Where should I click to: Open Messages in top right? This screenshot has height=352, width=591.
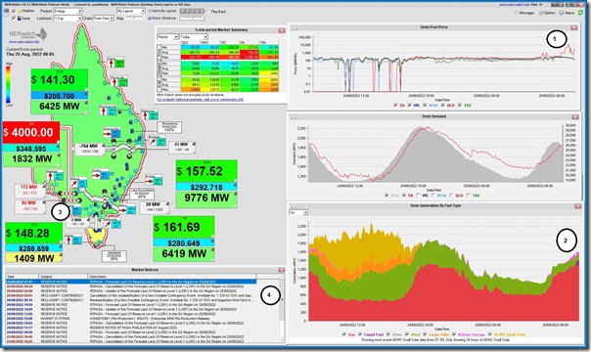pyautogui.click(x=524, y=13)
